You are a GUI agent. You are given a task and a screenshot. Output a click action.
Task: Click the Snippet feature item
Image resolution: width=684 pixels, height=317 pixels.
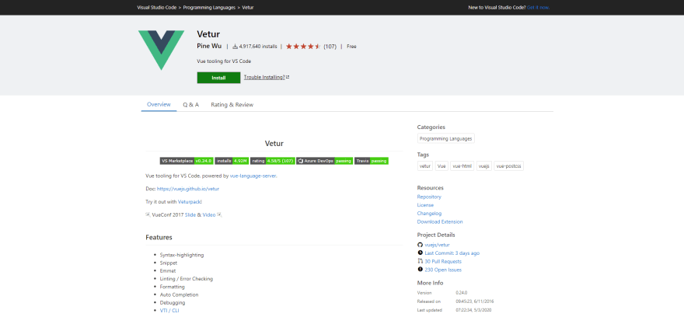[169, 263]
